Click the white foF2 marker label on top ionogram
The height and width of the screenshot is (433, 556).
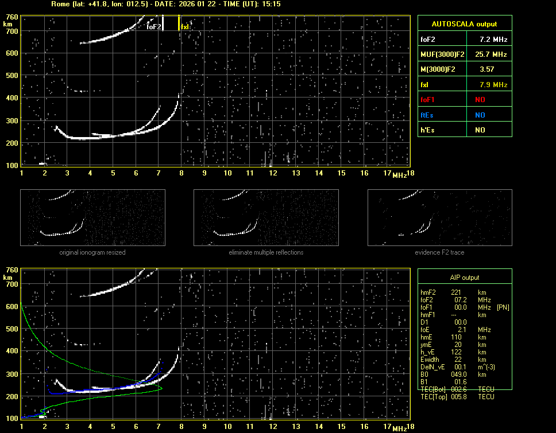click(x=153, y=26)
